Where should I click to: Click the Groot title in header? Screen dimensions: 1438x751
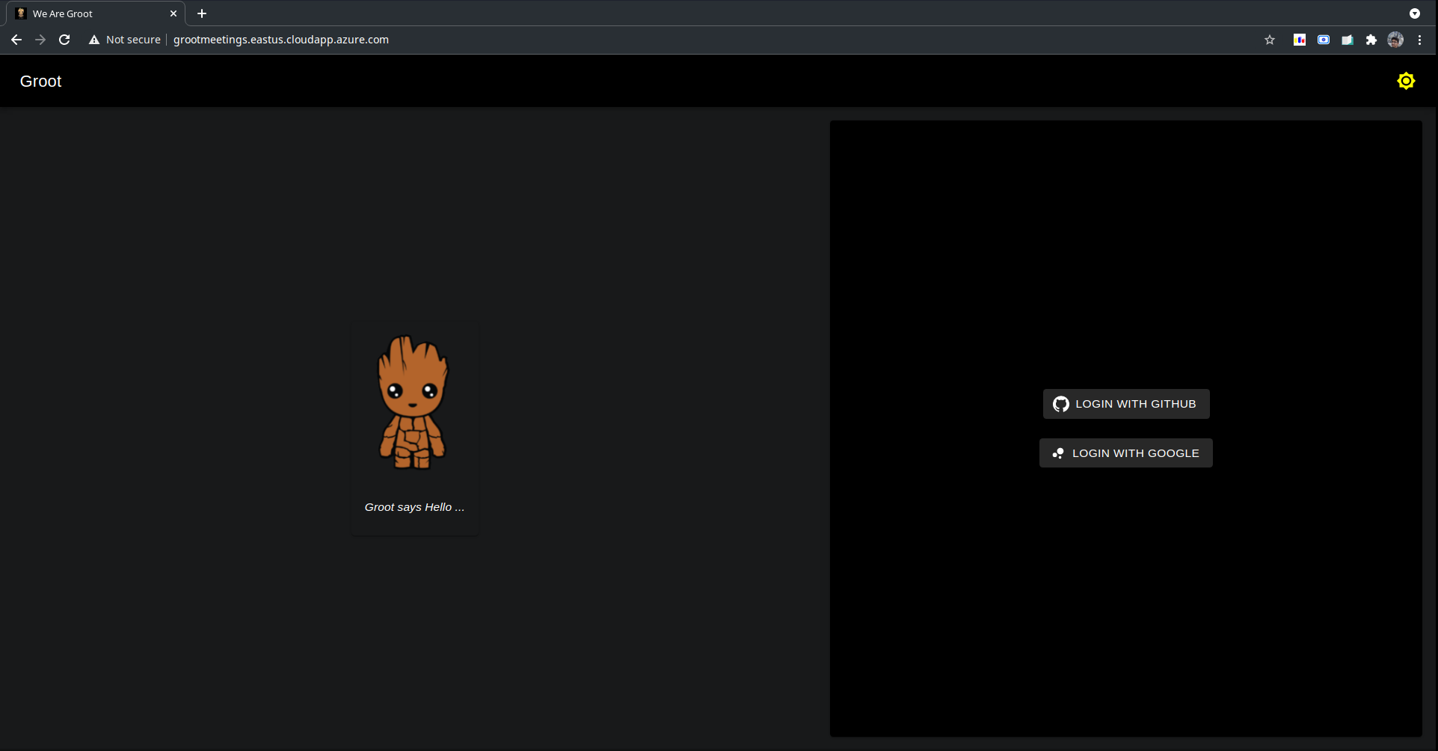pyautogui.click(x=40, y=81)
